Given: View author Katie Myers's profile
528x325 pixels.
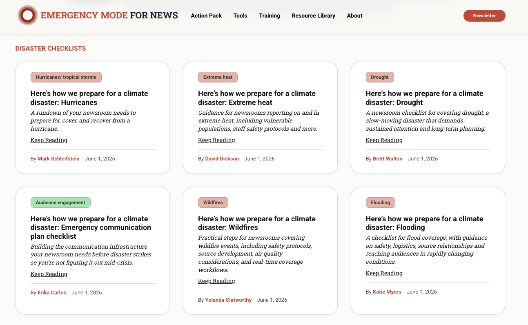Looking at the screenshot, I should [387, 292].
